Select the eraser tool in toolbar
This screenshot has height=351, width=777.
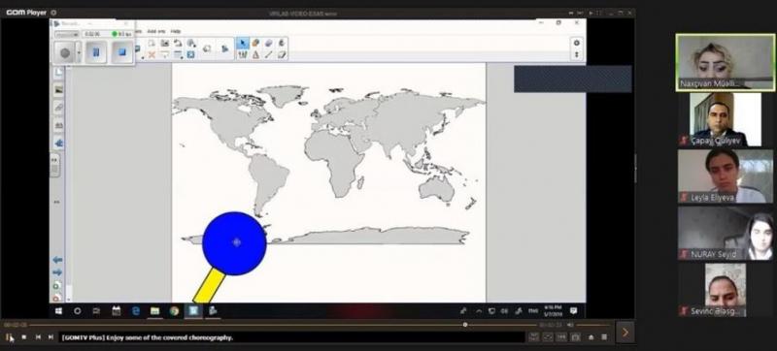(282, 54)
